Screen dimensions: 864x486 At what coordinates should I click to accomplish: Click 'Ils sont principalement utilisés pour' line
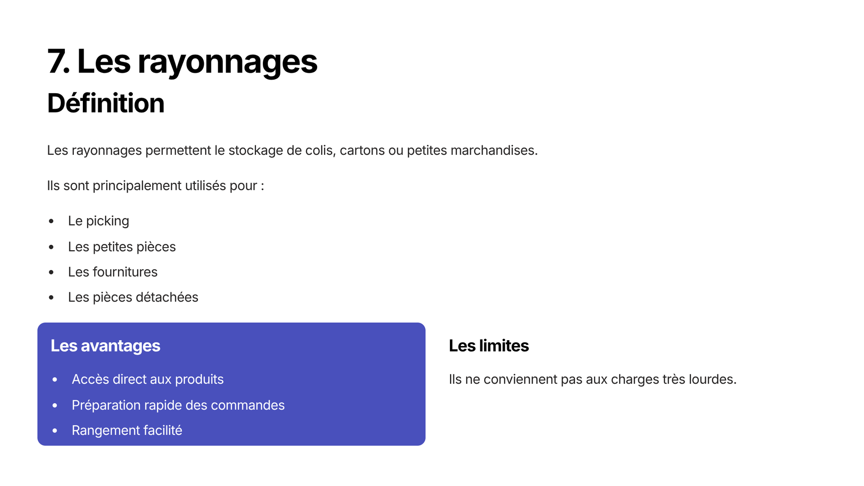click(x=156, y=186)
